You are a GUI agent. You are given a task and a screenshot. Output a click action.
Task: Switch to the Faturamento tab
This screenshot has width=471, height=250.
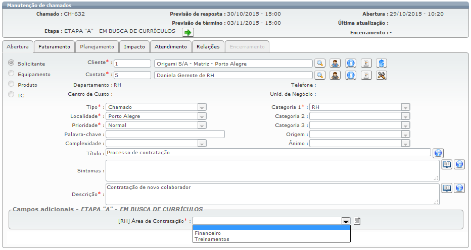55,46
